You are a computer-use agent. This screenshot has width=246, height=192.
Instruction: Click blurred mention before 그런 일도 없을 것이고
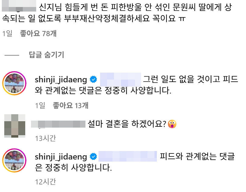(x=120, y=80)
